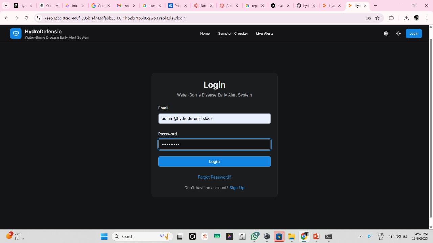
Task: Click the browser password manager key icon
Action: [x=368, y=18]
